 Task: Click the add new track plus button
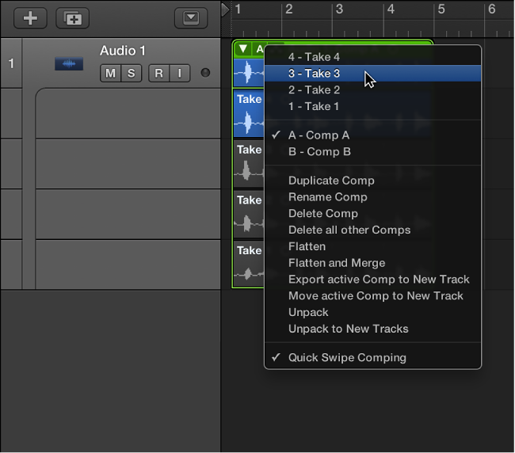[x=30, y=17]
